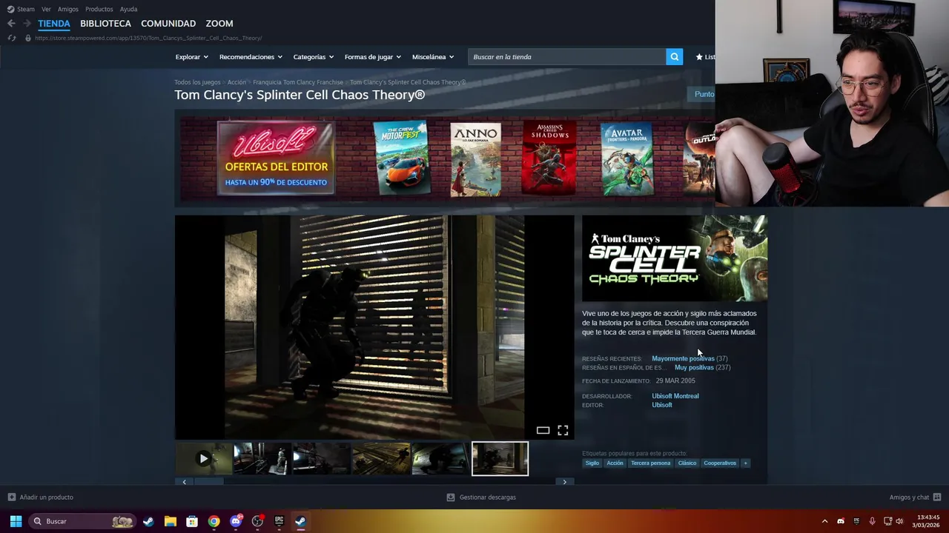
Task: Select the Sigilo tag
Action: [592, 463]
